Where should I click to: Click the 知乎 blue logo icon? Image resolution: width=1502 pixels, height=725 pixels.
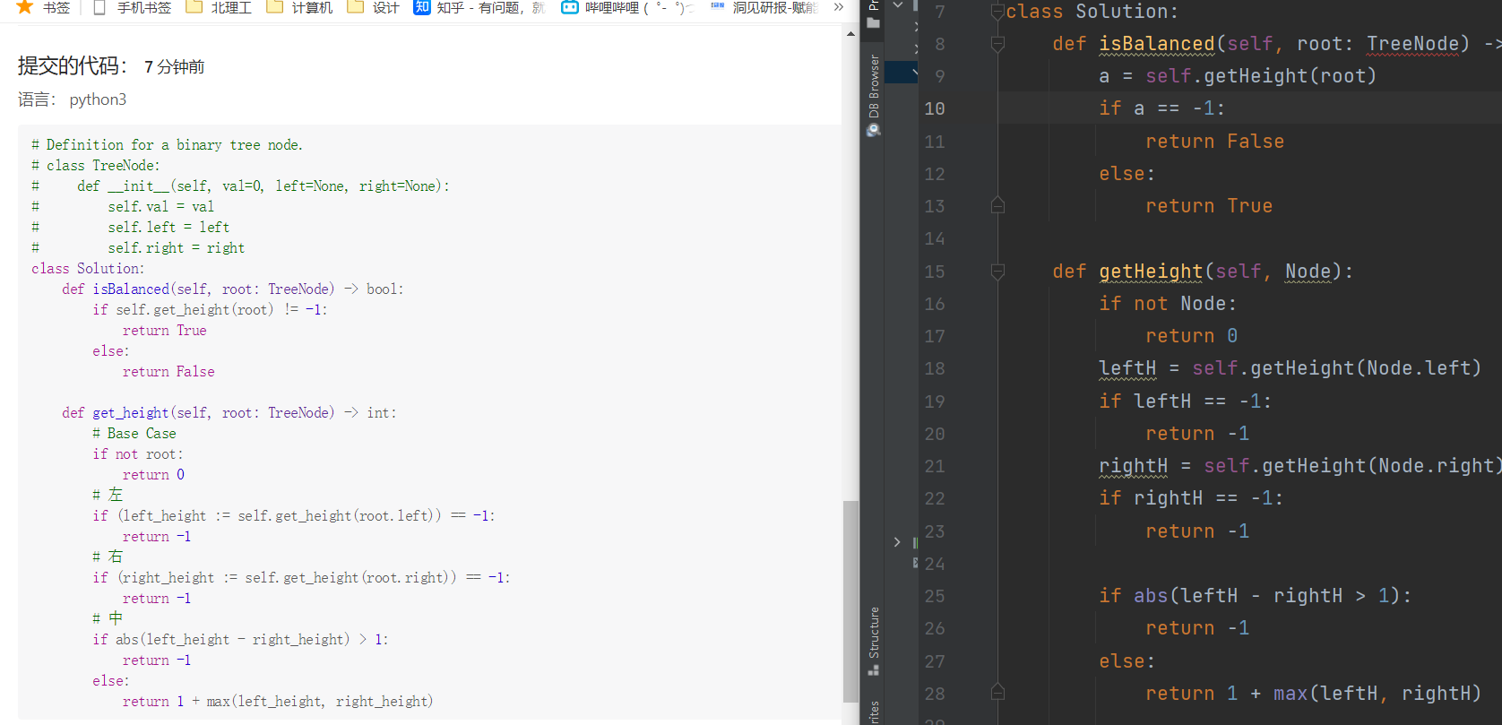click(422, 7)
